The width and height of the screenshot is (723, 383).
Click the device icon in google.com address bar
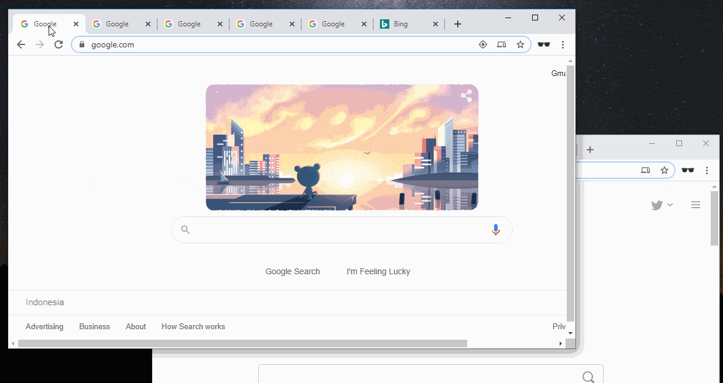(x=502, y=44)
